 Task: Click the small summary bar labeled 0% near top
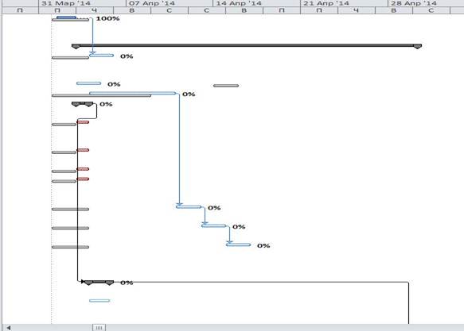pos(83,104)
